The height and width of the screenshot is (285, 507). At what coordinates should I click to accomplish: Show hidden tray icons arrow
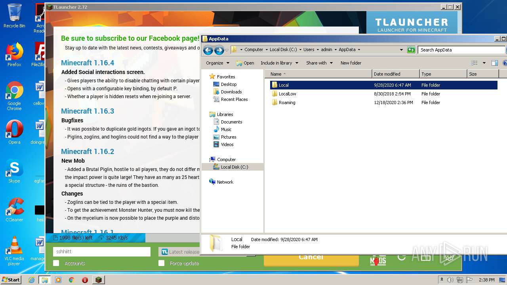click(x=442, y=280)
